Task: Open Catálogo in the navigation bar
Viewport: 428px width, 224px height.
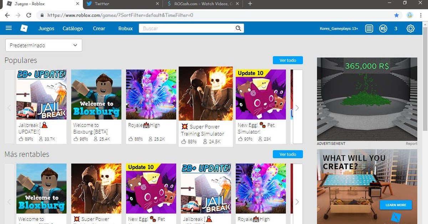Action: coord(73,28)
